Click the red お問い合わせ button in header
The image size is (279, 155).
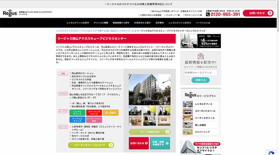[x=258, y=13]
